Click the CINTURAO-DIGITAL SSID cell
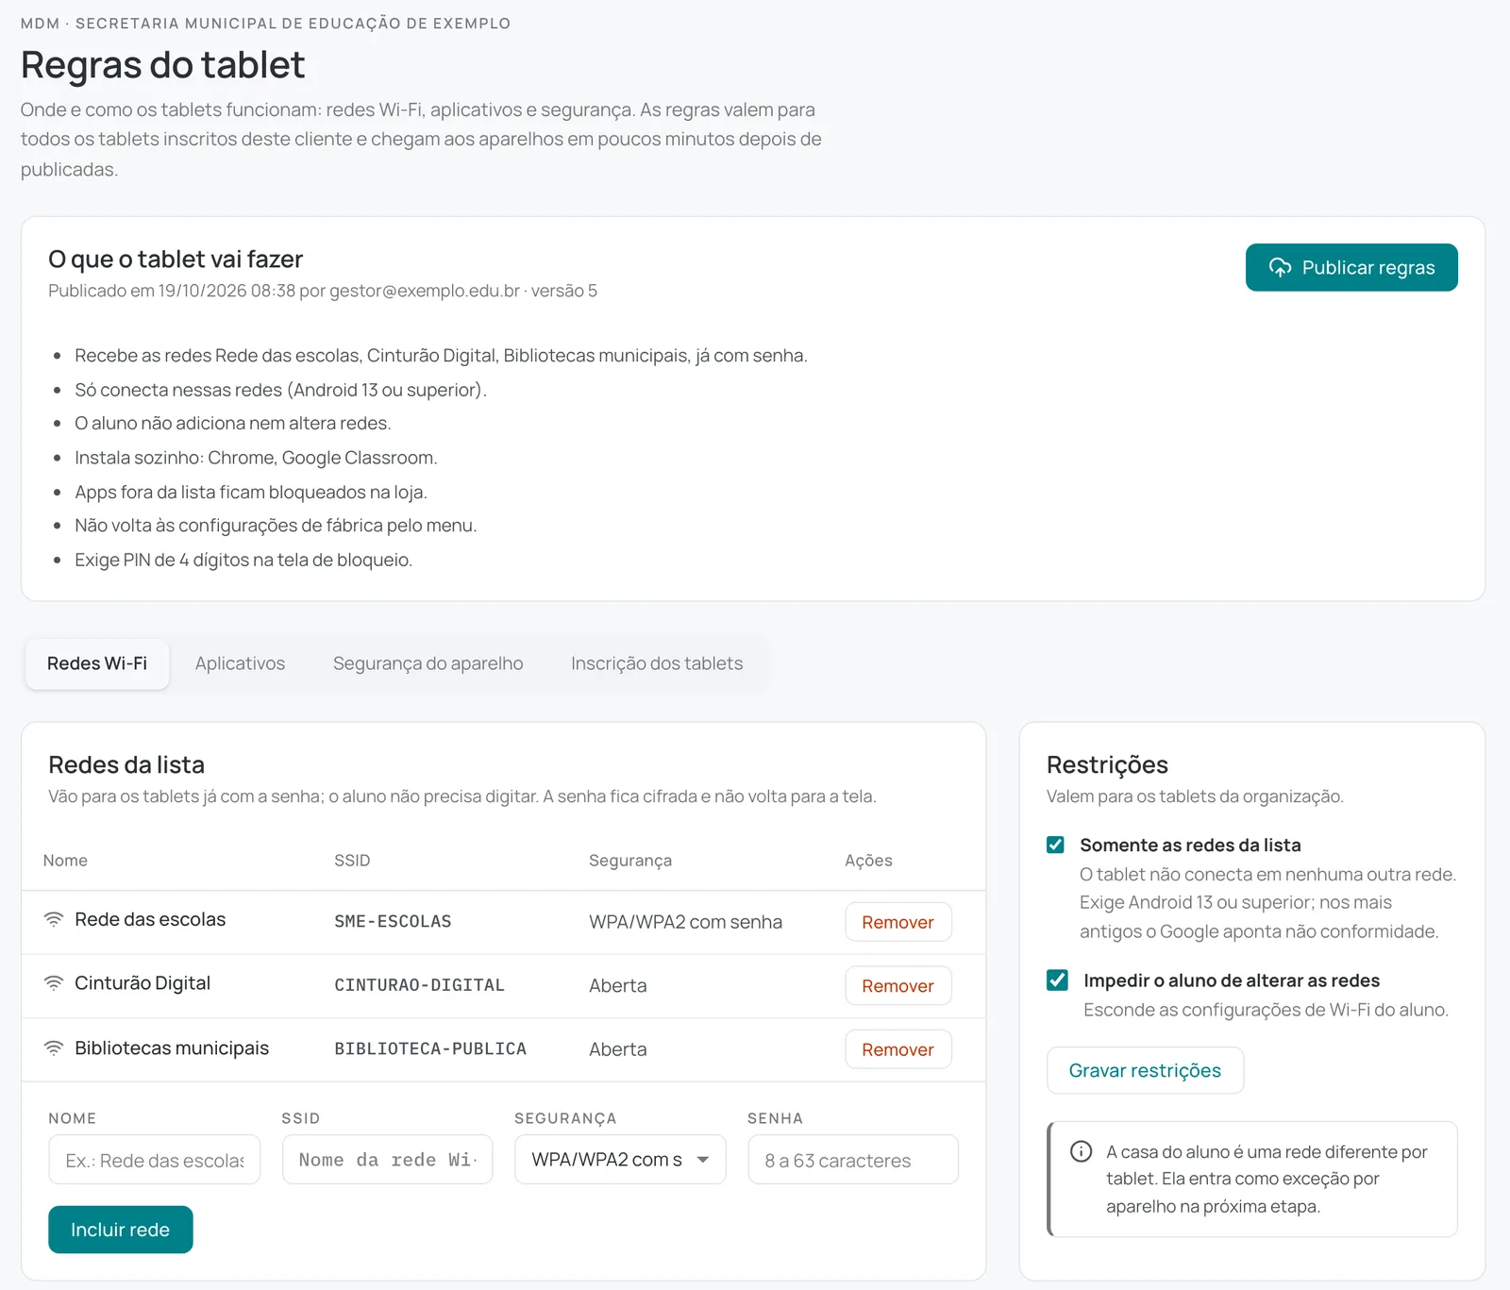 (x=419, y=985)
